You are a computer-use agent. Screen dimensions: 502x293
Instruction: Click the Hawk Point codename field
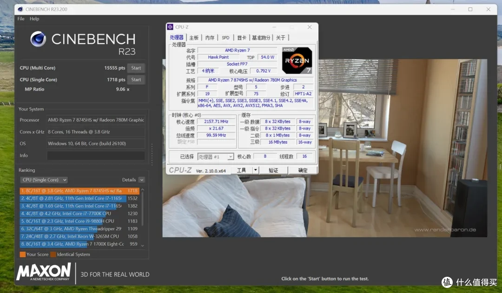coord(218,57)
